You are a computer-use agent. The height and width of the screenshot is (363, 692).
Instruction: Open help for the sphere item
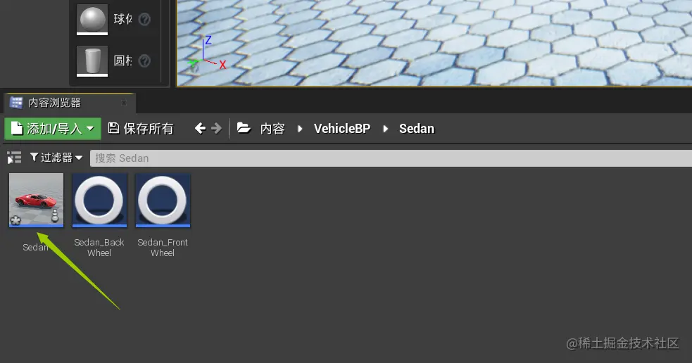coord(144,20)
